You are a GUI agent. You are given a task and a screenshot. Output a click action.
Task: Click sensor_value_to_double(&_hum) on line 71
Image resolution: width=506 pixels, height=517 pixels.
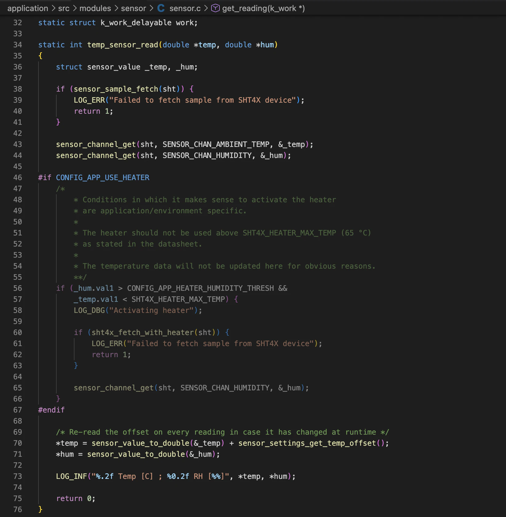coord(151,454)
